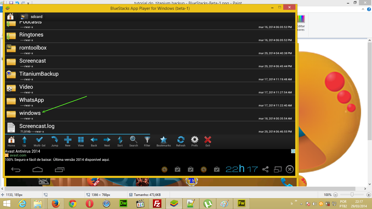This screenshot has width=372, height=209.
Task: Click 'Tamanho: 473,6KB' status text
Action: pos(147,195)
